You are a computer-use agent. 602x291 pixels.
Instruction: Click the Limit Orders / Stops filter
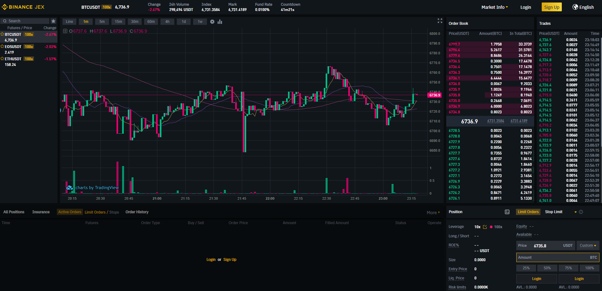click(x=102, y=212)
